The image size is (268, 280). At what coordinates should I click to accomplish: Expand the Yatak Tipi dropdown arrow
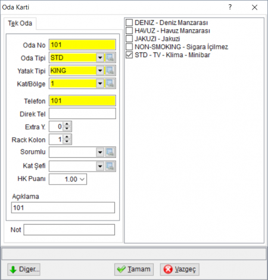pyautogui.click(x=100, y=71)
